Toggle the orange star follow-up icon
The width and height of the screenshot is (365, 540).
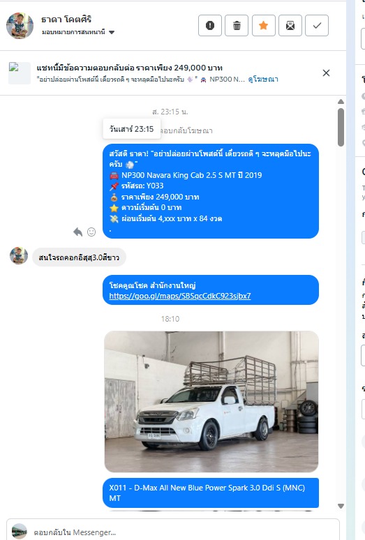tap(263, 26)
